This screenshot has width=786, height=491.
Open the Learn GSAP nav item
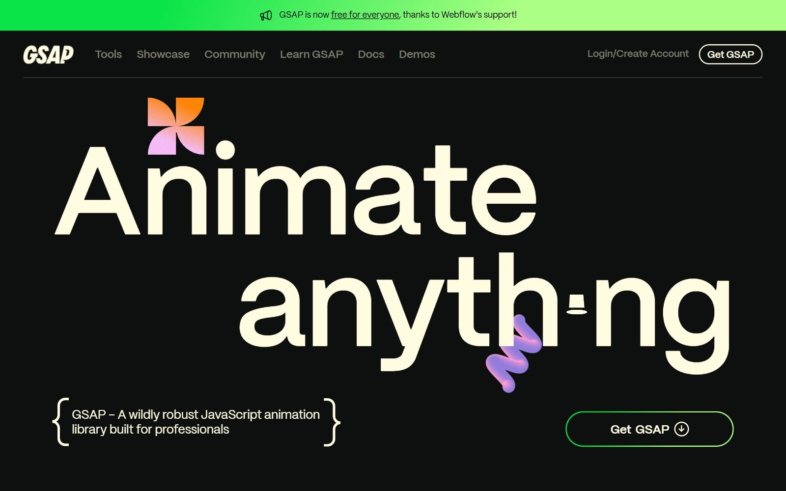click(x=311, y=54)
